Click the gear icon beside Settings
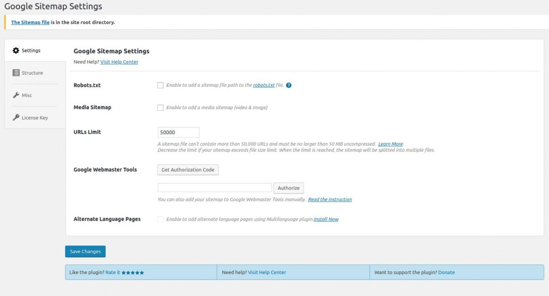Screen dimensions: 549x296 16,50
